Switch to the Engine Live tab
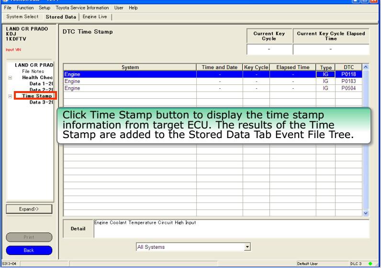This screenshot has width=381, height=268. coord(95,17)
